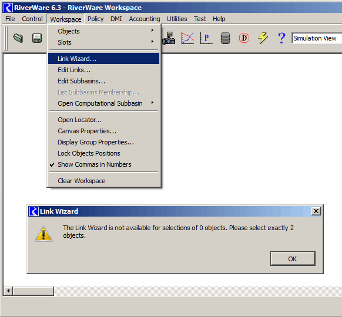Click the yellow lightning bolt icon
Viewport: 342px width, 317px height.
(263, 38)
